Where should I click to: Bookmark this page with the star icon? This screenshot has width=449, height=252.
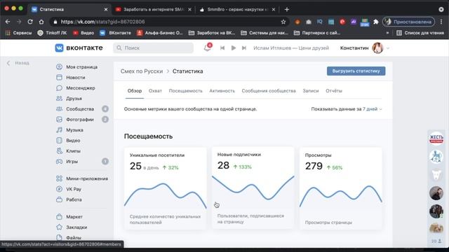point(283,22)
